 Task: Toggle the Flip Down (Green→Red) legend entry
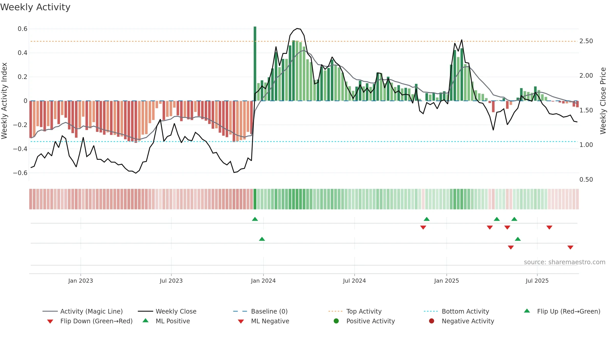tap(90, 321)
